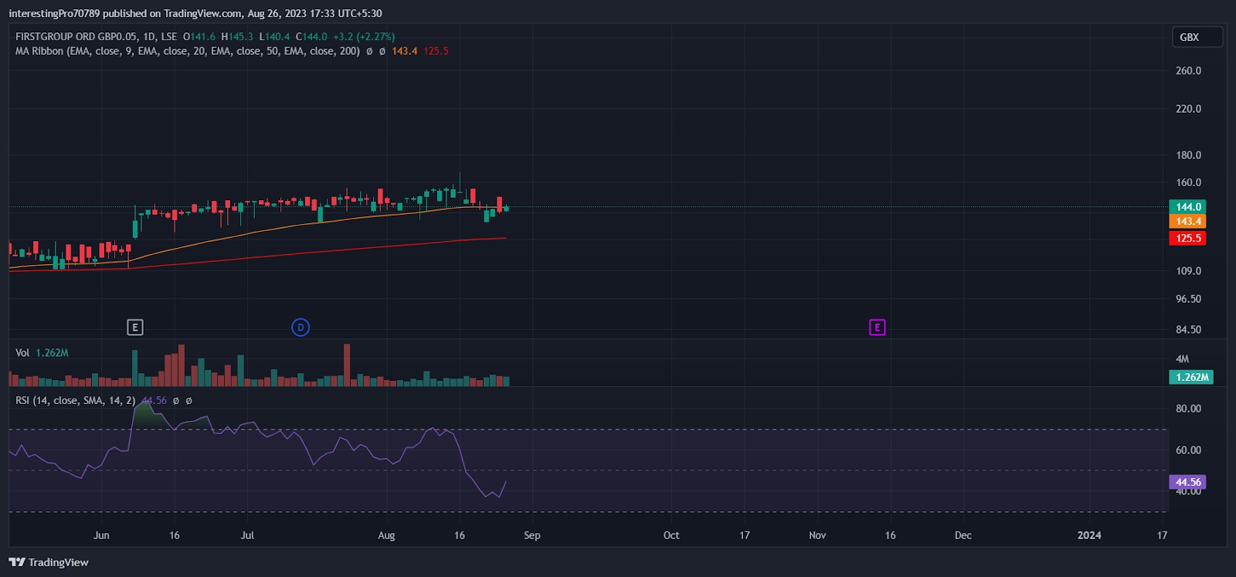
Task: Click the TradingView logo
Action: 49,562
